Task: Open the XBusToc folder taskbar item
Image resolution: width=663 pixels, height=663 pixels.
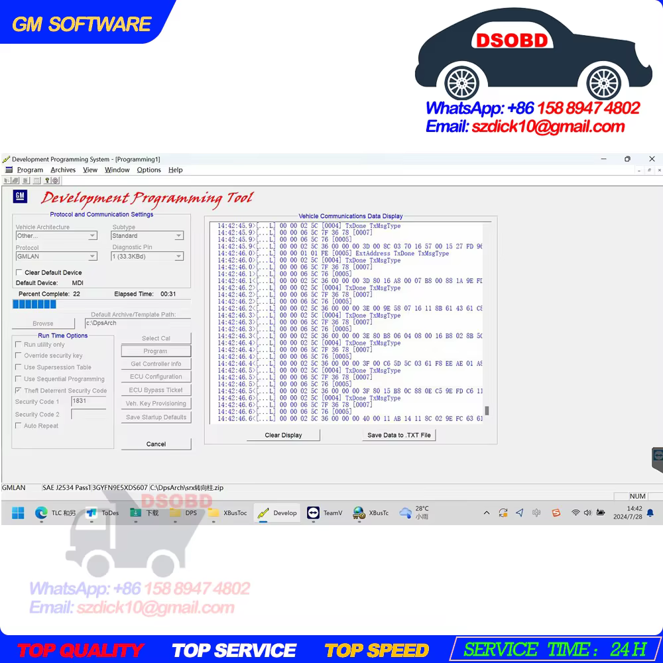Action: (227, 513)
